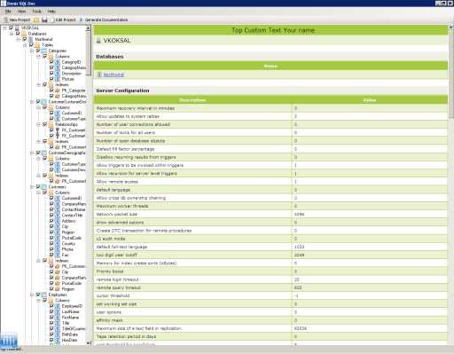This screenshot has width=454, height=354.
Task: Click the 'Network packet size' row
Action: click(x=270, y=214)
